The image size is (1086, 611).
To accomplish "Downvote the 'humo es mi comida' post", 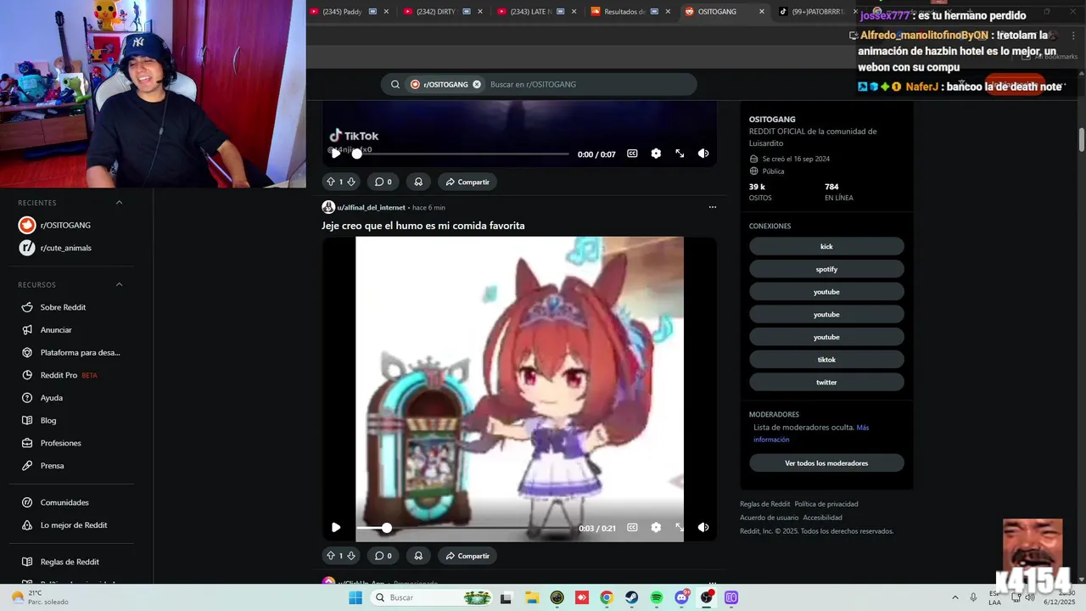I will pyautogui.click(x=351, y=556).
